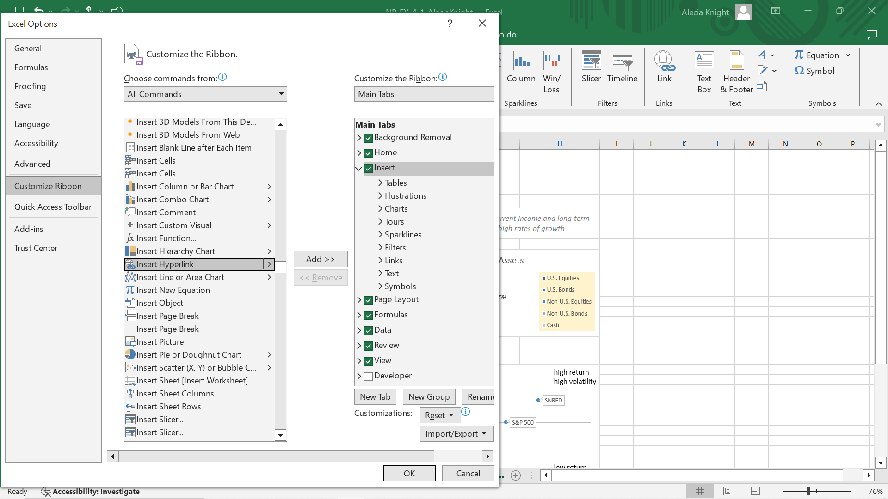Uncheck the Background Removal tab checkbox
The width and height of the screenshot is (888, 499).
click(x=368, y=138)
